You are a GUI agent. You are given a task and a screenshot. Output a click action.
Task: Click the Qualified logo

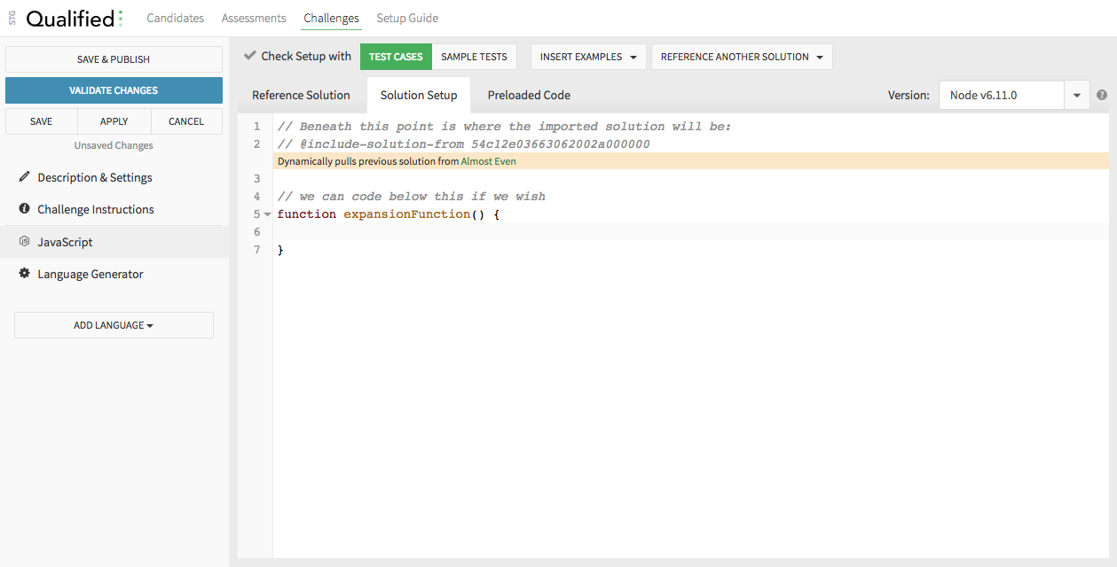click(71, 18)
